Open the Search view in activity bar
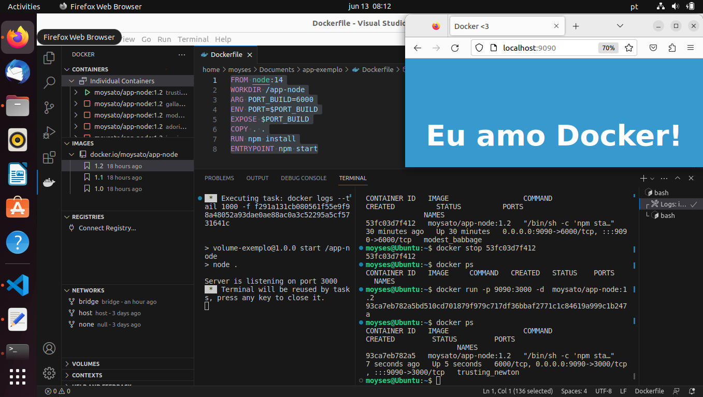 pos(49,83)
